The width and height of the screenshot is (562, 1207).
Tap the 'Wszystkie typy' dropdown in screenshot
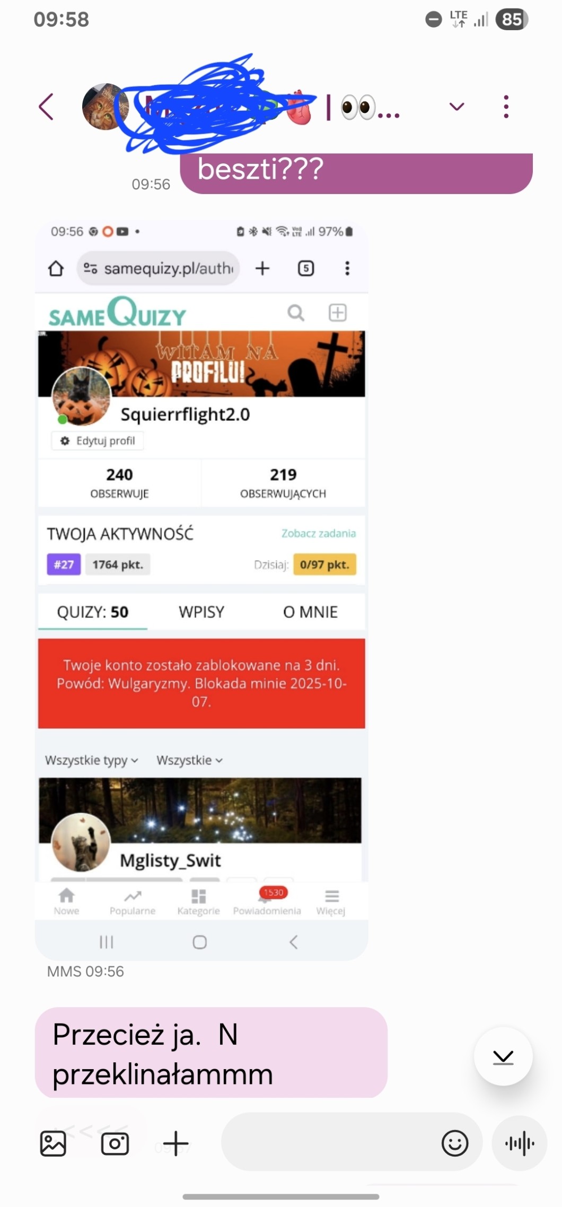pyautogui.click(x=92, y=760)
